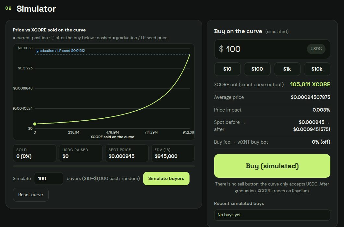Click the 'Buy fee → wXNT buy bot' label
Viewport: 344px width, 227px height.
point(241,142)
